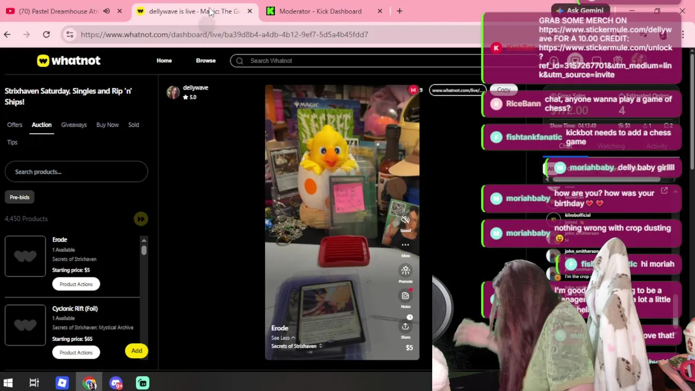
Task: Click the Promote icon on stream
Action: point(405,270)
